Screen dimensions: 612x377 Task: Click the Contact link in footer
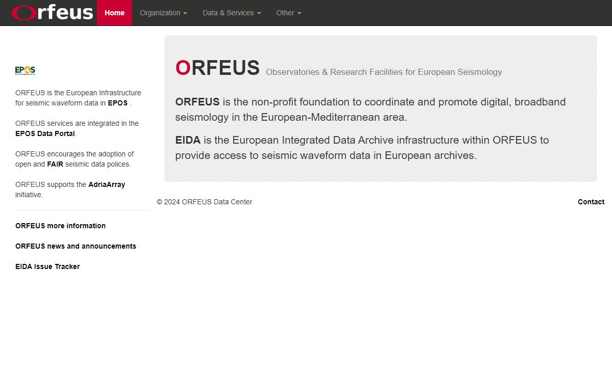pos(591,202)
